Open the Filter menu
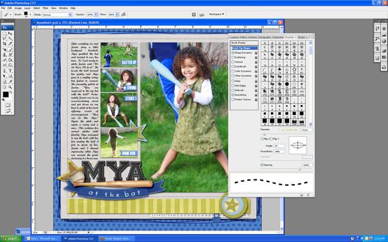Viewport: 388px width, 242px height. point(45,8)
